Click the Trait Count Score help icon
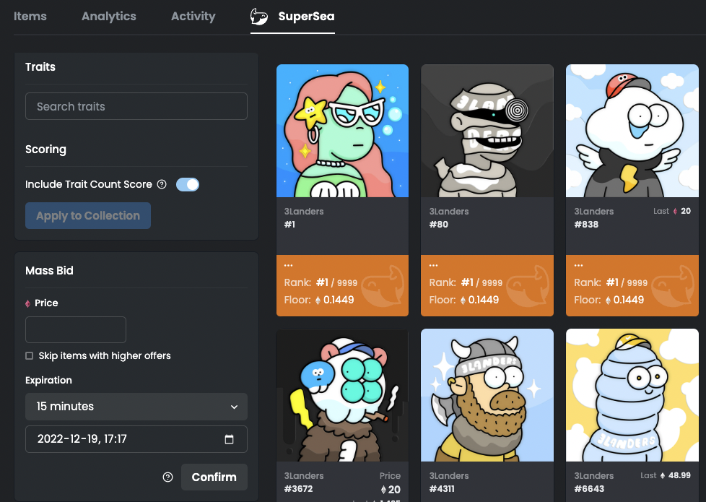706x502 pixels. (162, 184)
